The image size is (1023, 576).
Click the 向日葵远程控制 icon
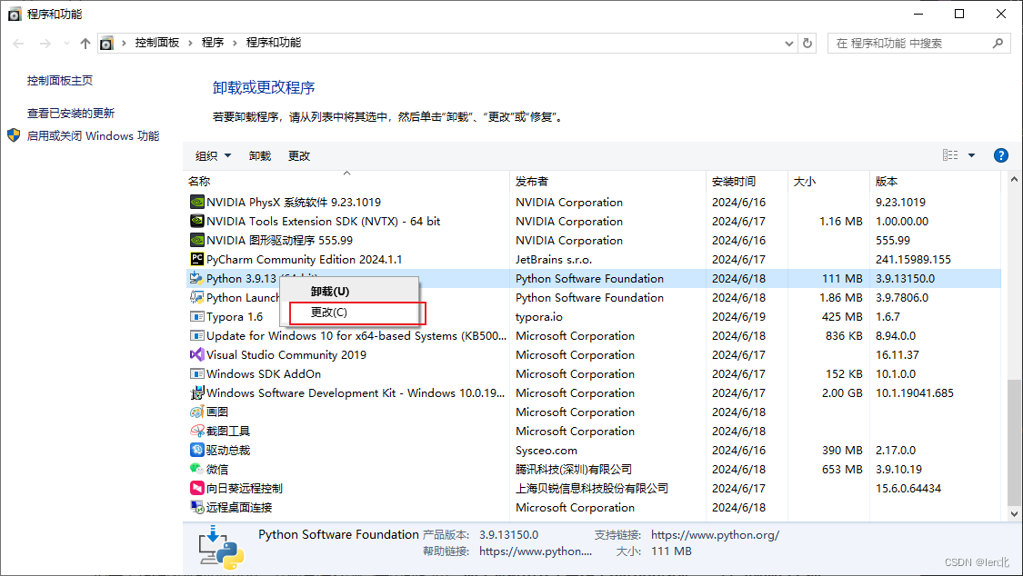197,488
